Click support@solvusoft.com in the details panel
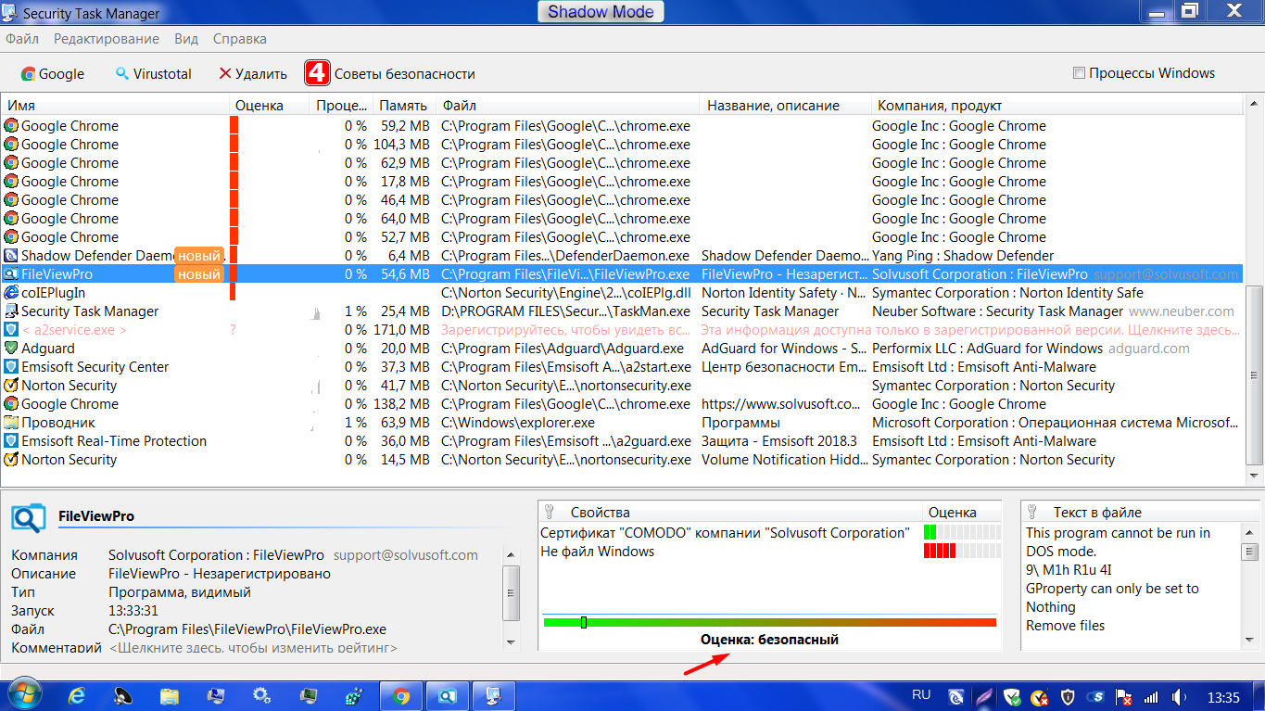Screen dimensions: 1265x711 [406, 555]
